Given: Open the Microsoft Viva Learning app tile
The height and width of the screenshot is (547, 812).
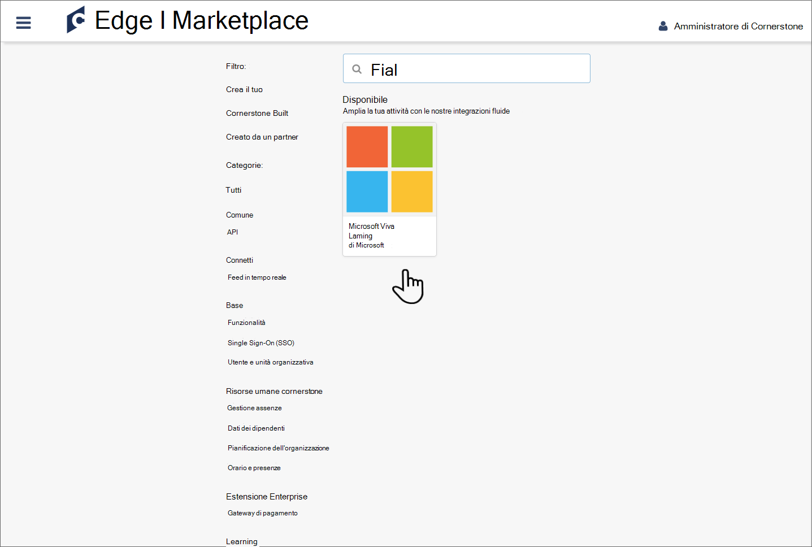Looking at the screenshot, I should coord(389,189).
